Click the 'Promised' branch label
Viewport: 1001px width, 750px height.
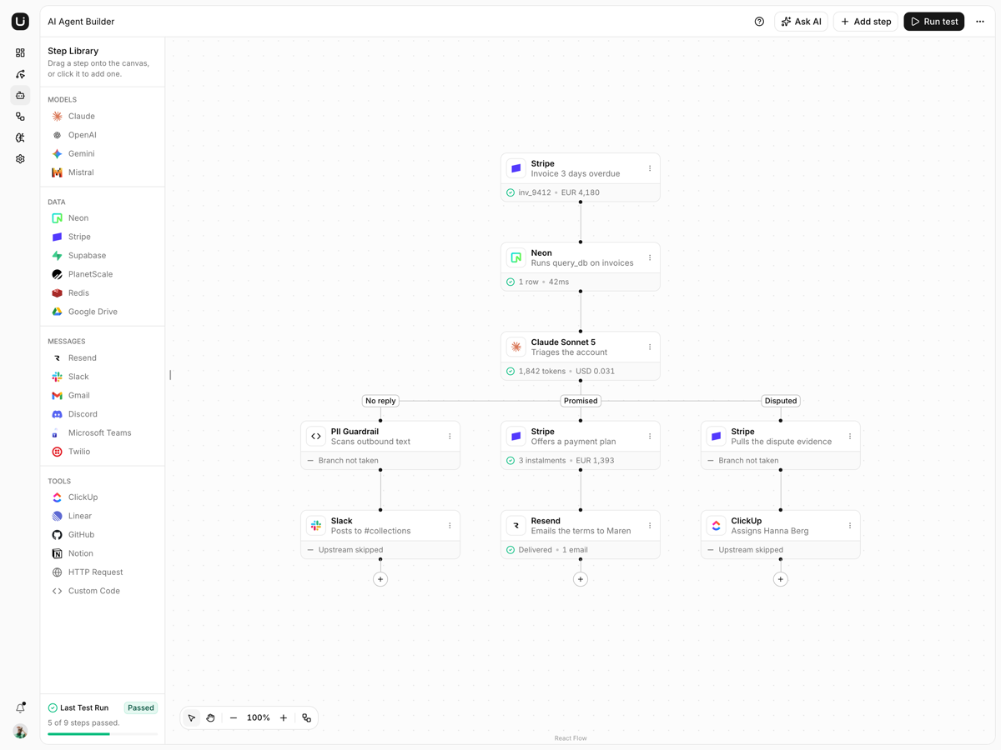581,401
